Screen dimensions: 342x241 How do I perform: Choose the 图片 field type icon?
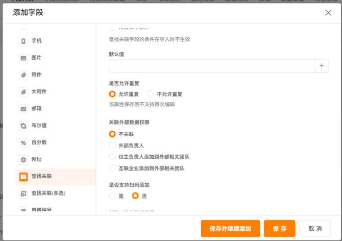(23, 58)
